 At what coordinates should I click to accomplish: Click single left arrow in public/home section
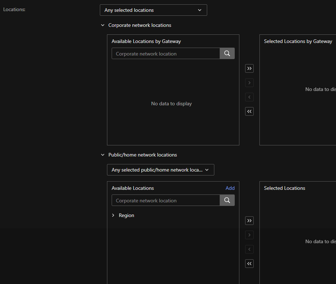249,249
